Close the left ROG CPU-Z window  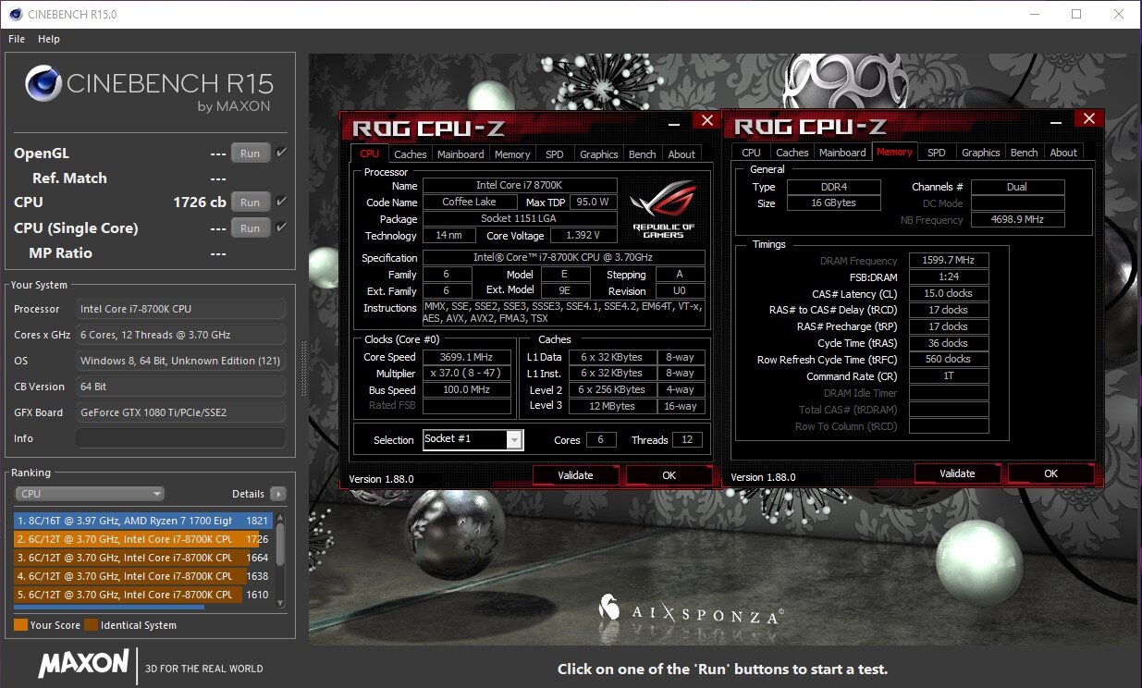[x=707, y=121]
